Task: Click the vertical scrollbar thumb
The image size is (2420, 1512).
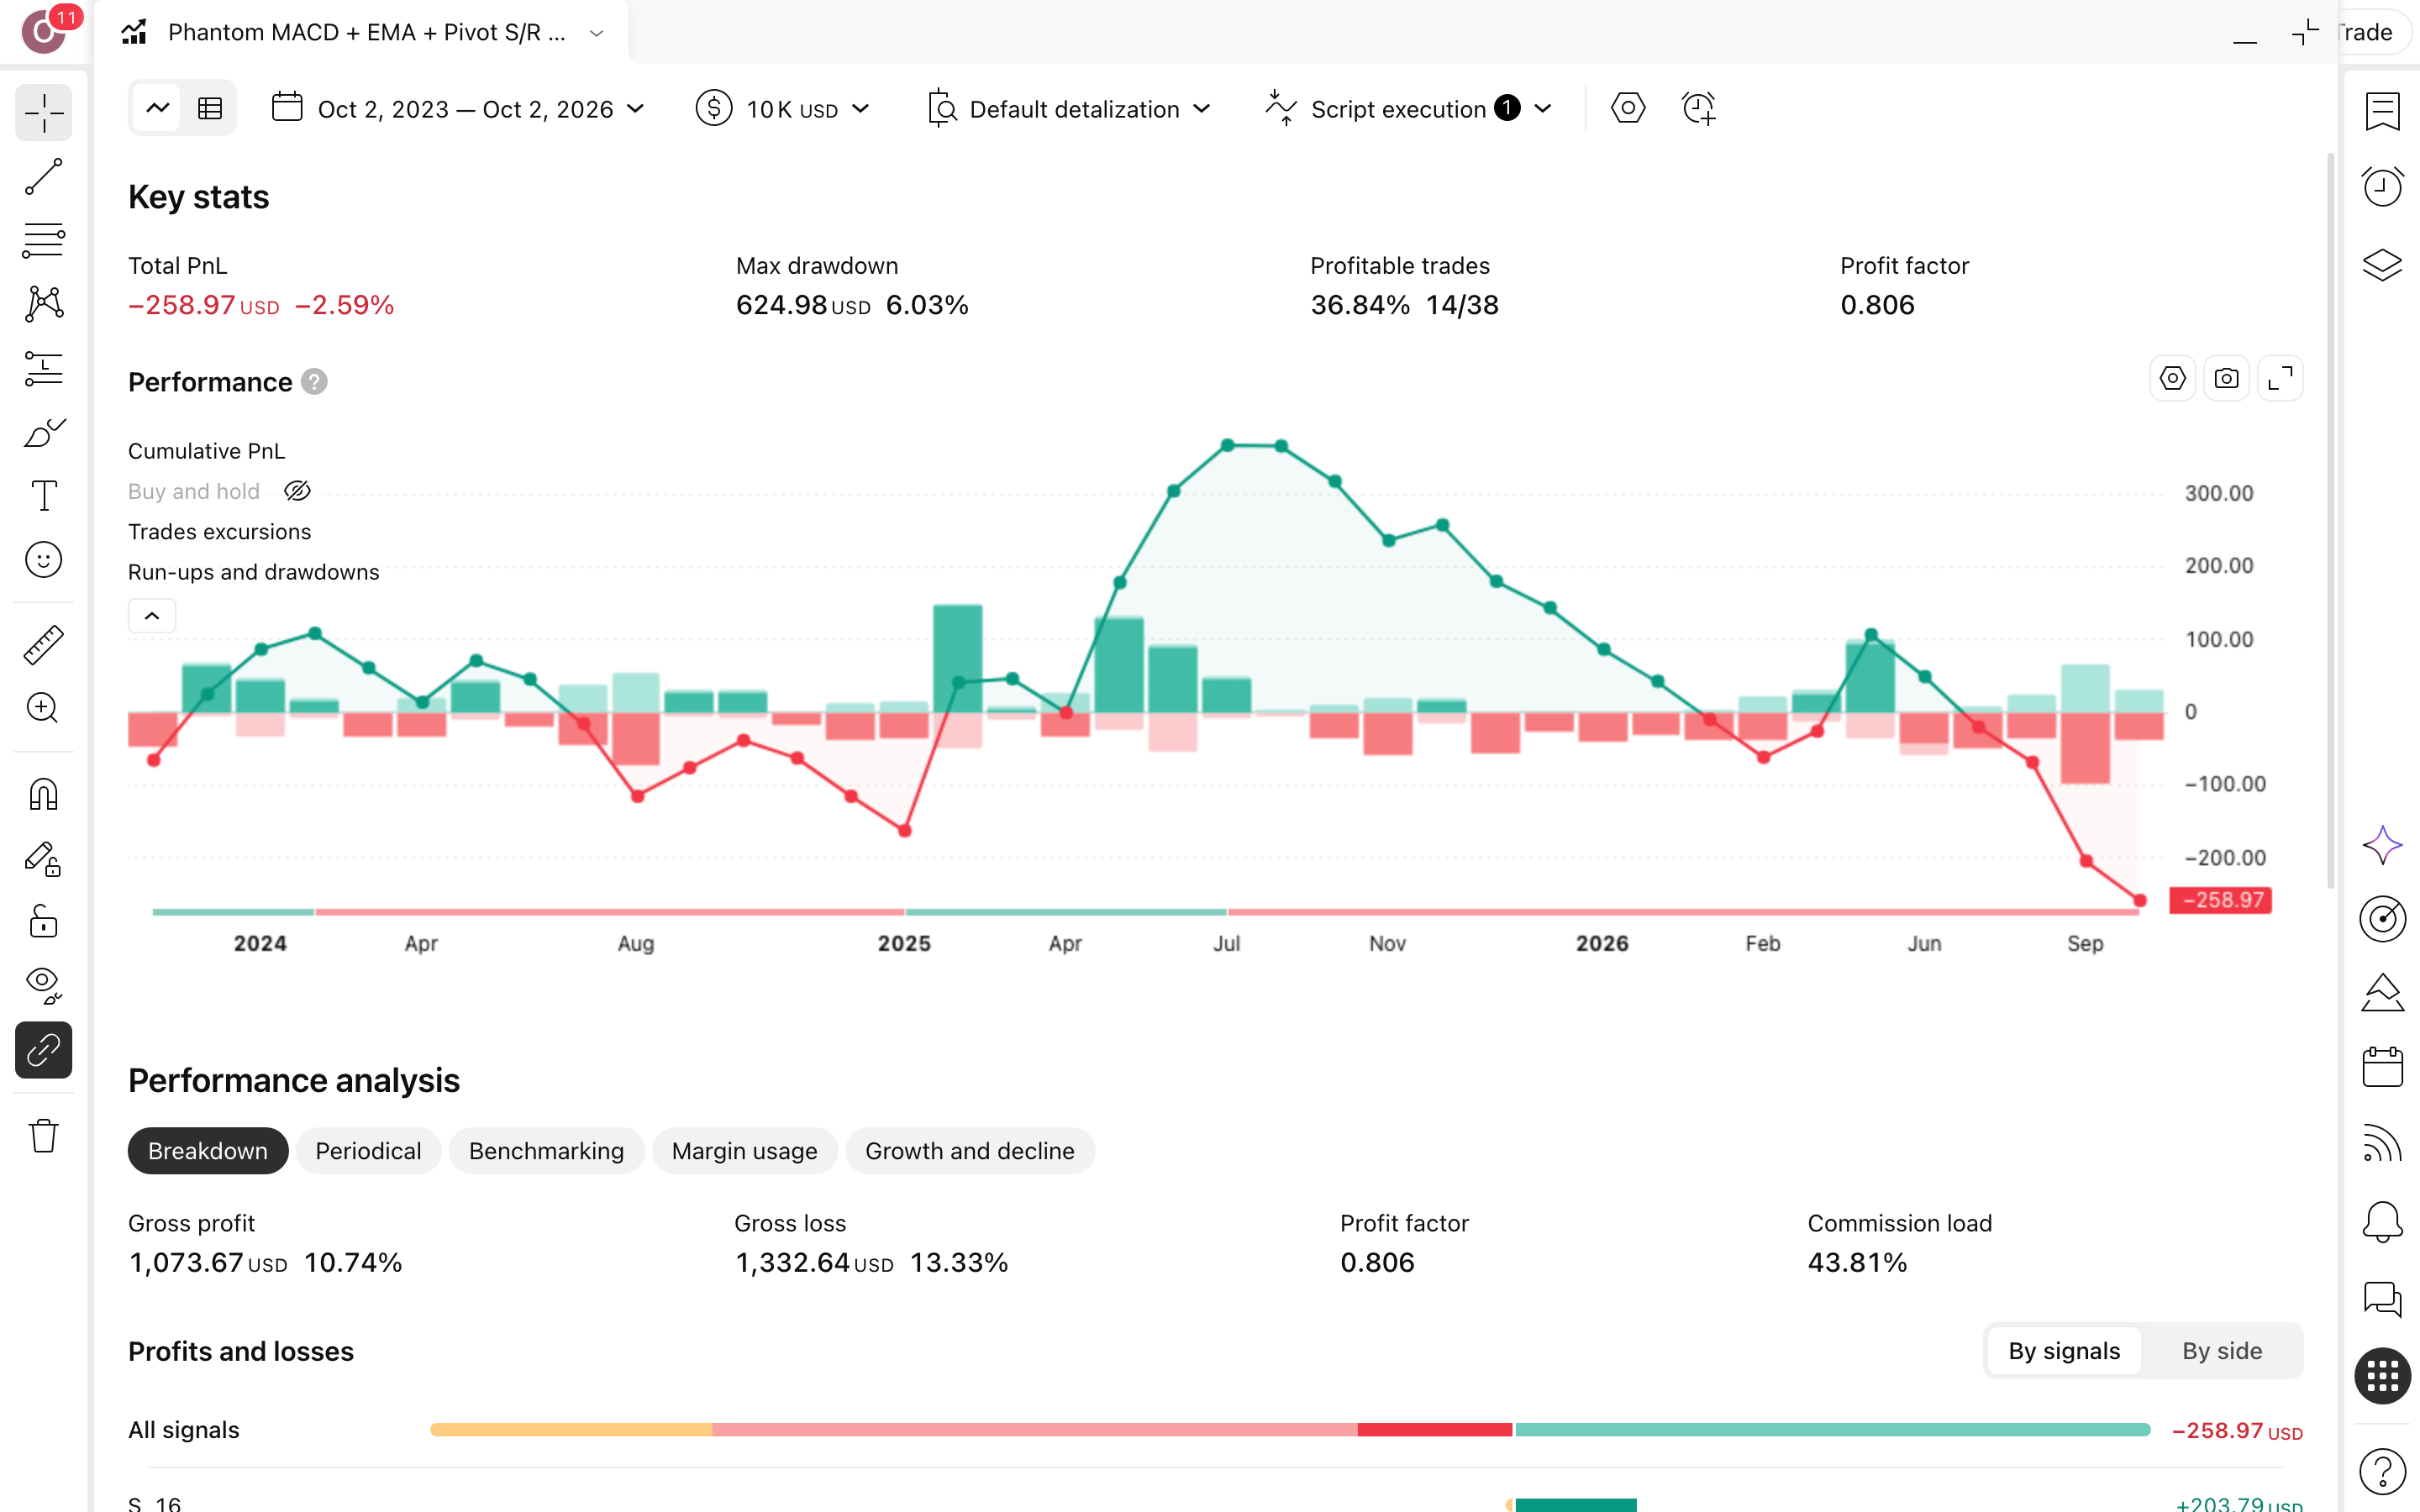Action: [x=2330, y=520]
